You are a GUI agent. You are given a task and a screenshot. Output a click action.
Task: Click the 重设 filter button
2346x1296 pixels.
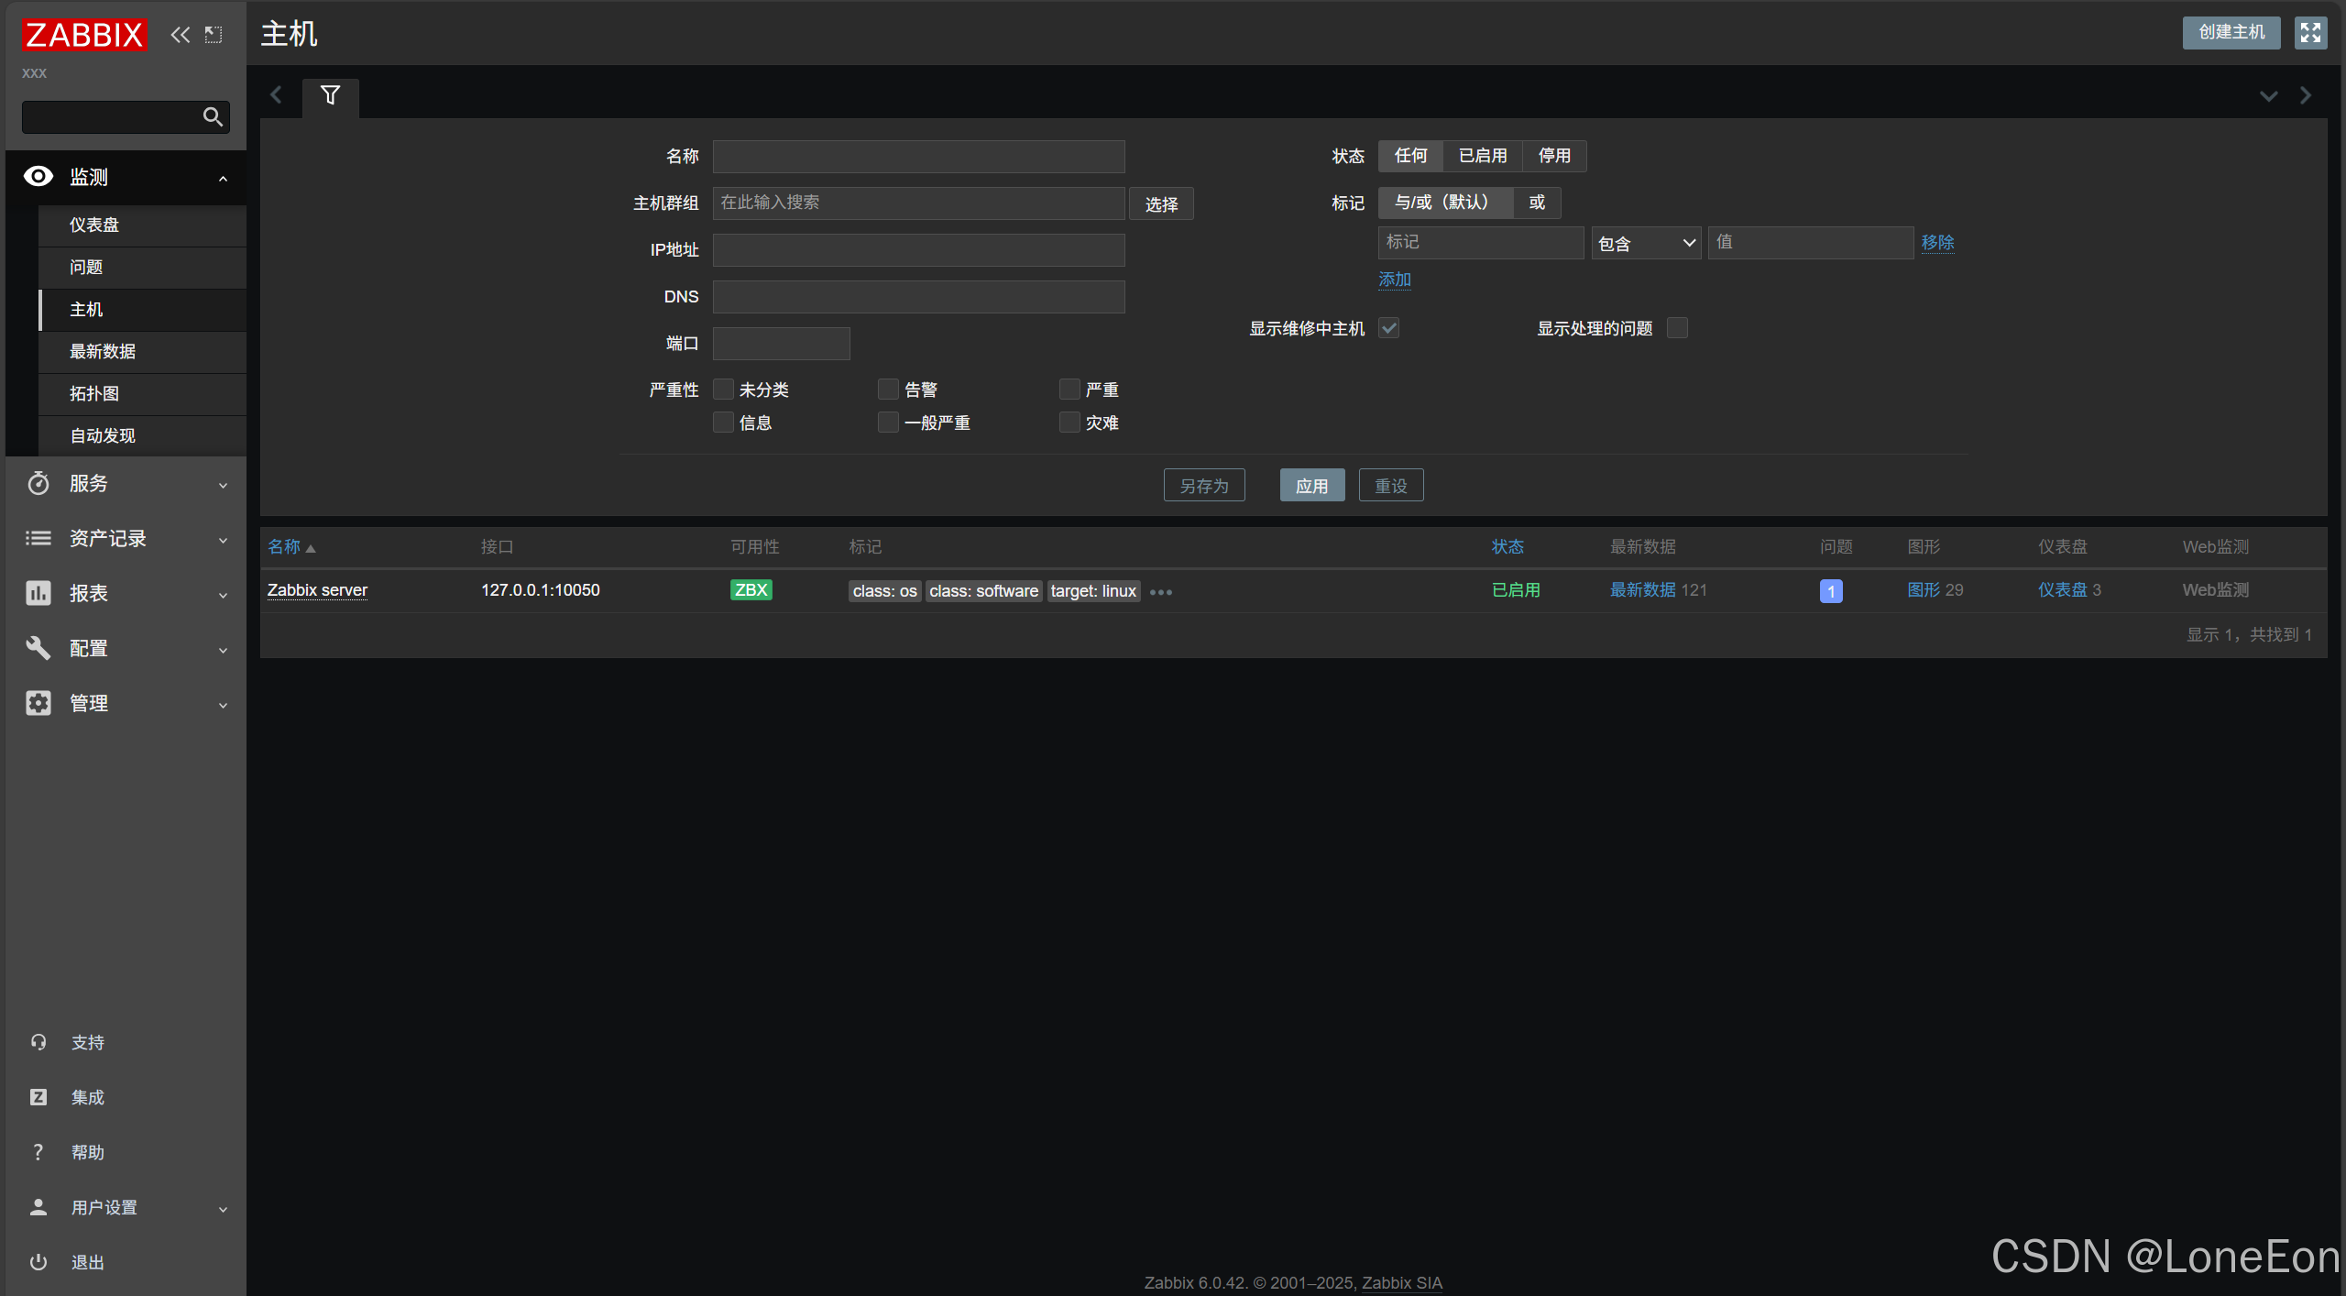pyautogui.click(x=1390, y=486)
